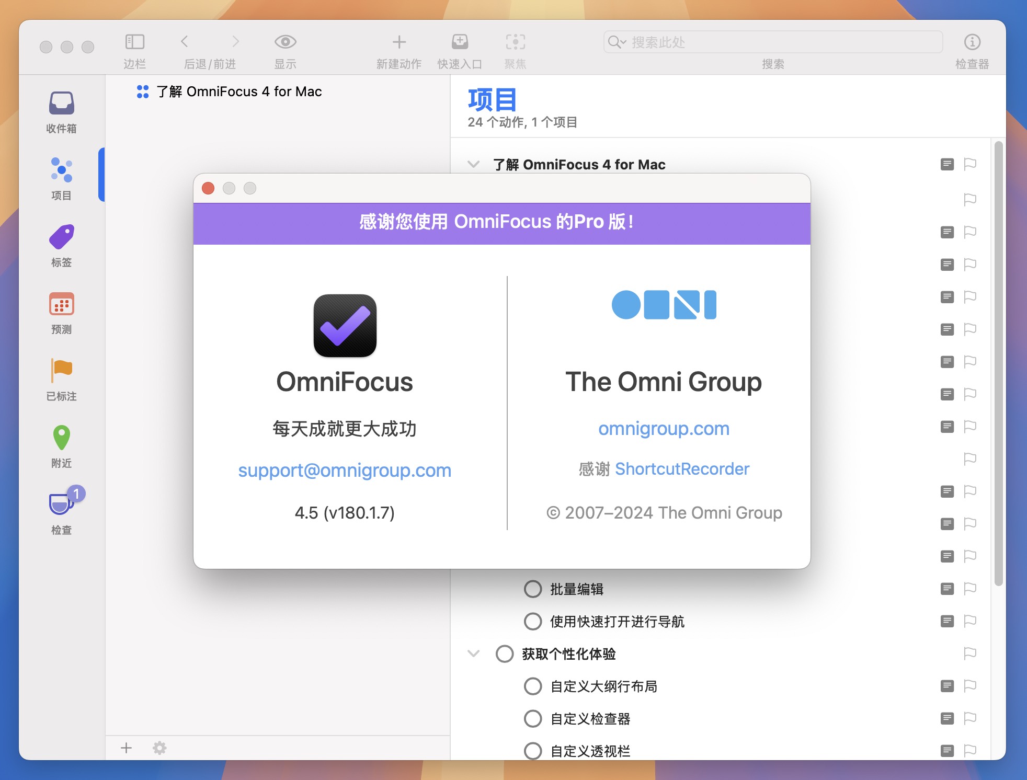1027x780 pixels.
Task: Open note for 自定义大纲行布局
Action: (947, 686)
